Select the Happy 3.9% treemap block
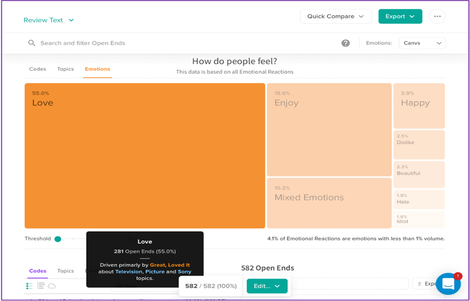This screenshot has width=470, height=301. [x=419, y=106]
